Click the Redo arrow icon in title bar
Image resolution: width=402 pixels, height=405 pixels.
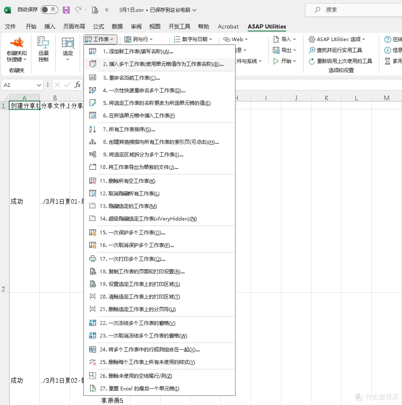pyautogui.click(x=78, y=10)
